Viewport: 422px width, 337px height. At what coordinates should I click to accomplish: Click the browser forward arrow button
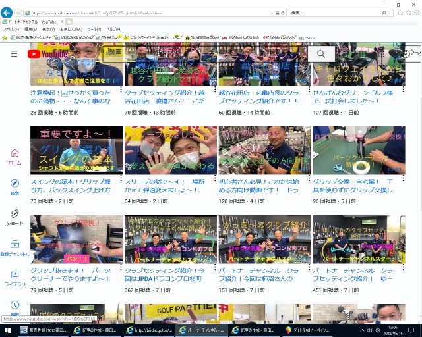[18, 13]
